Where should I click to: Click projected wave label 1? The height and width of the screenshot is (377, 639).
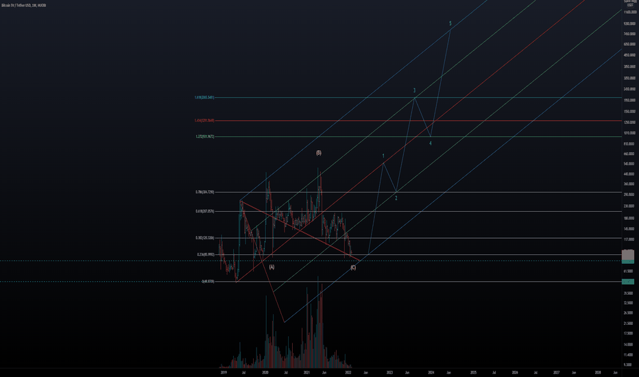click(x=383, y=156)
